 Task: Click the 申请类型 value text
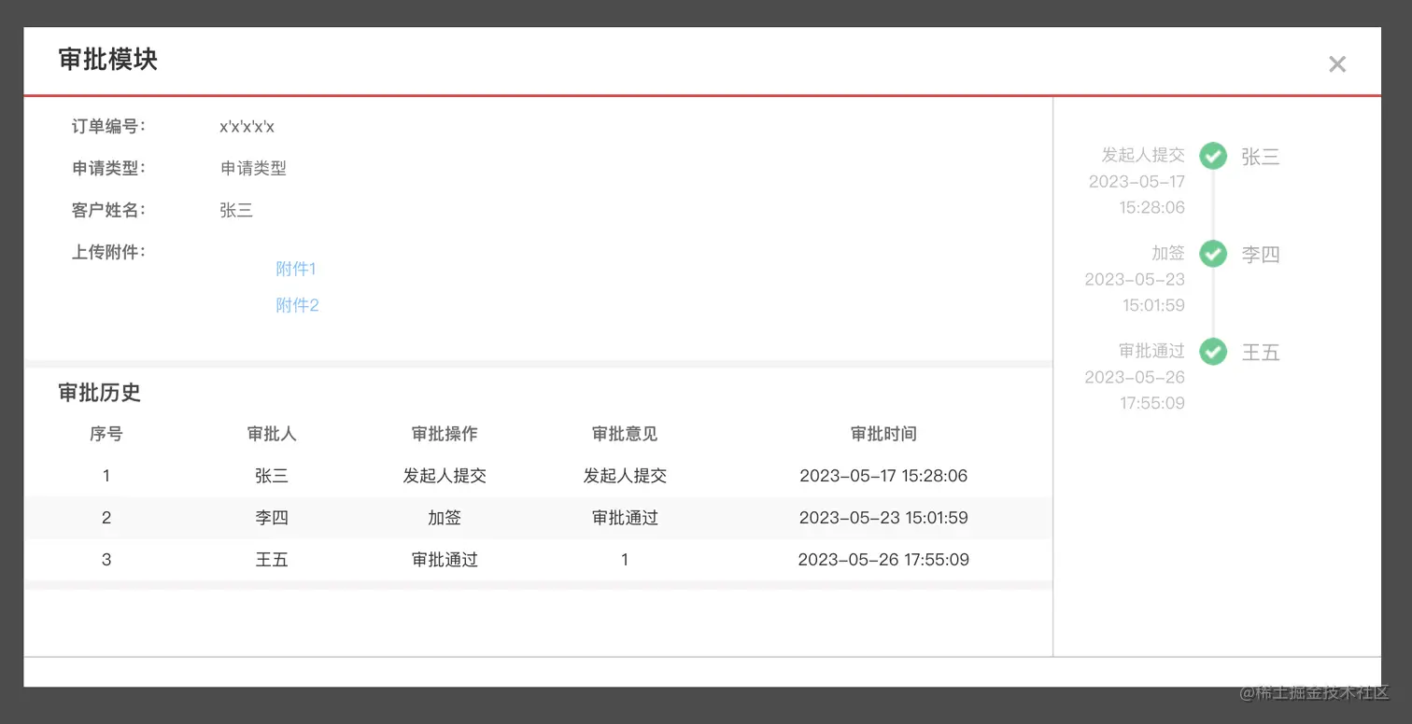(253, 168)
